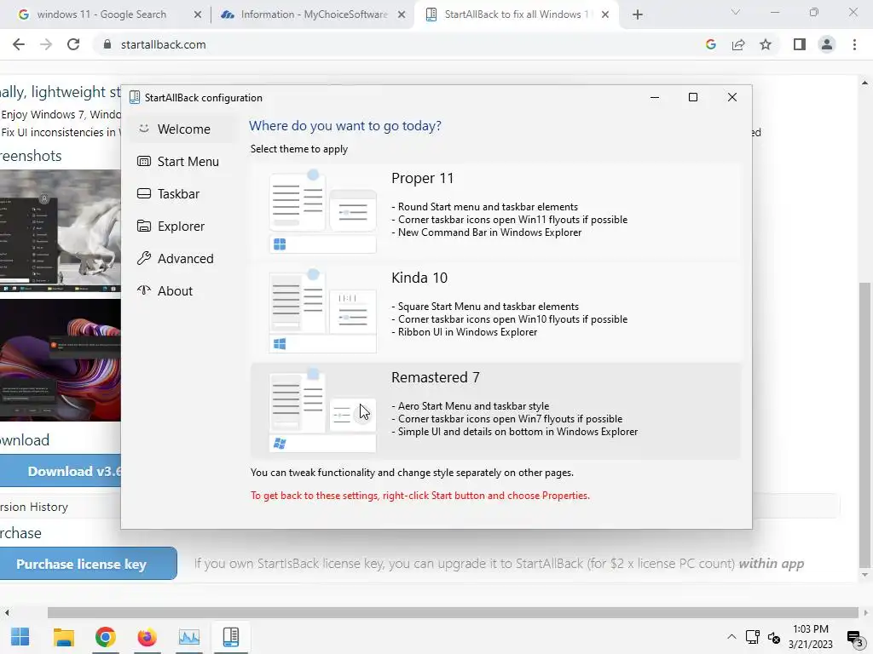Image resolution: width=873 pixels, height=654 pixels.
Task: Show hidden system tray icons
Action: pyautogui.click(x=731, y=637)
